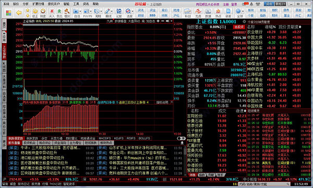
Task: Open the 论股 discussion icon
Action: click(119, 13)
